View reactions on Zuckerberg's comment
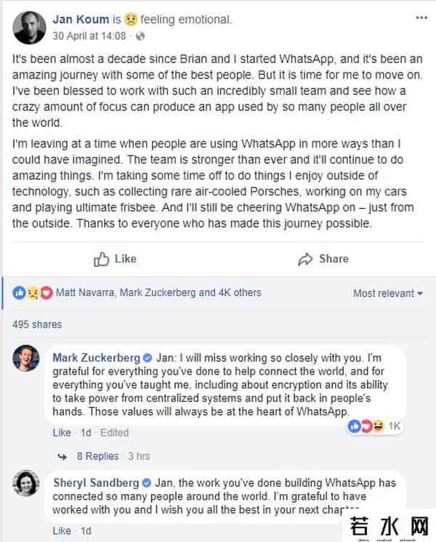Viewport: 436px width, 542px height. pyautogui.click(x=375, y=426)
